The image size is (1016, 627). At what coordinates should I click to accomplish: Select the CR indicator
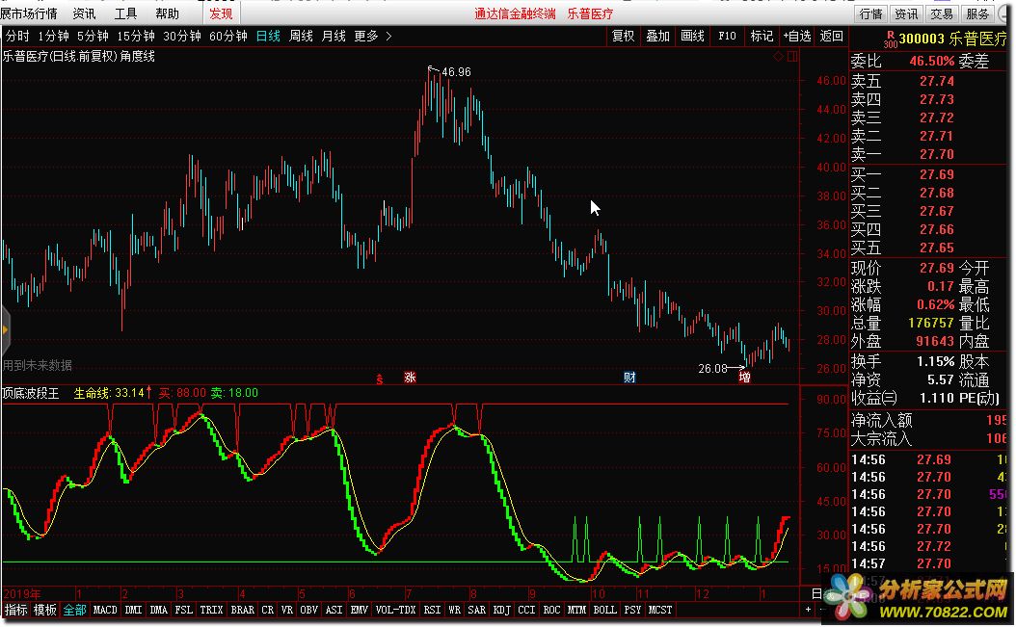pyautogui.click(x=268, y=611)
